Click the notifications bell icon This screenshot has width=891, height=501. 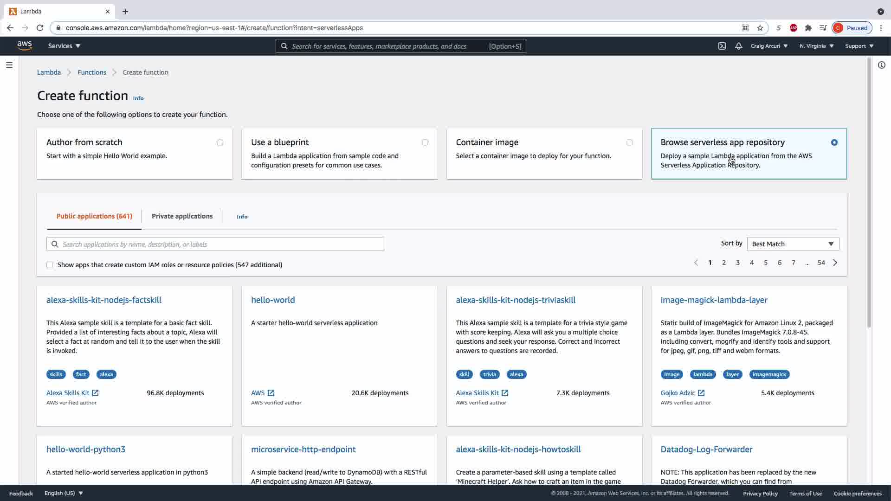pos(738,46)
